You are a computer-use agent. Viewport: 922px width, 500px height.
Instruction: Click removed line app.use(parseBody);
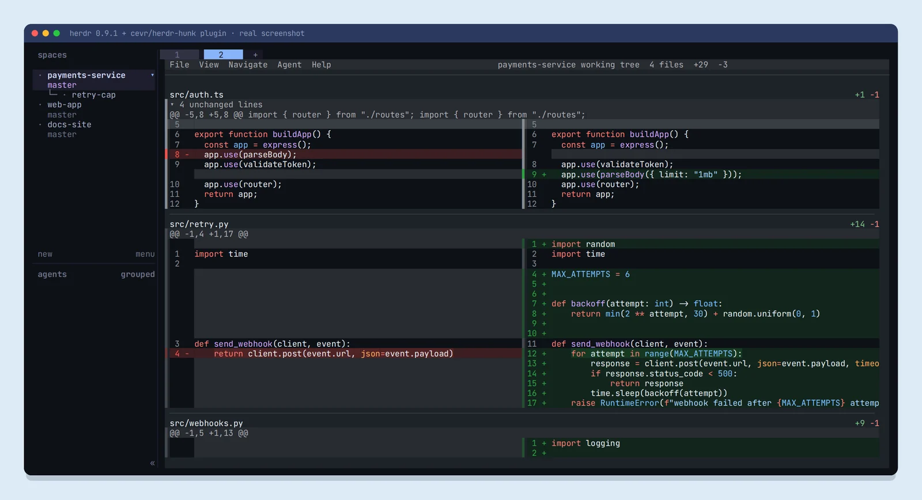(x=344, y=154)
